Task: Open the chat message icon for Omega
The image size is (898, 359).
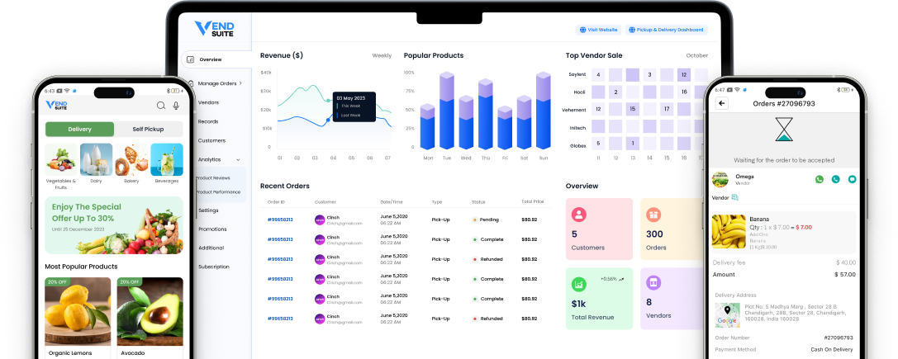Action: 852,179
